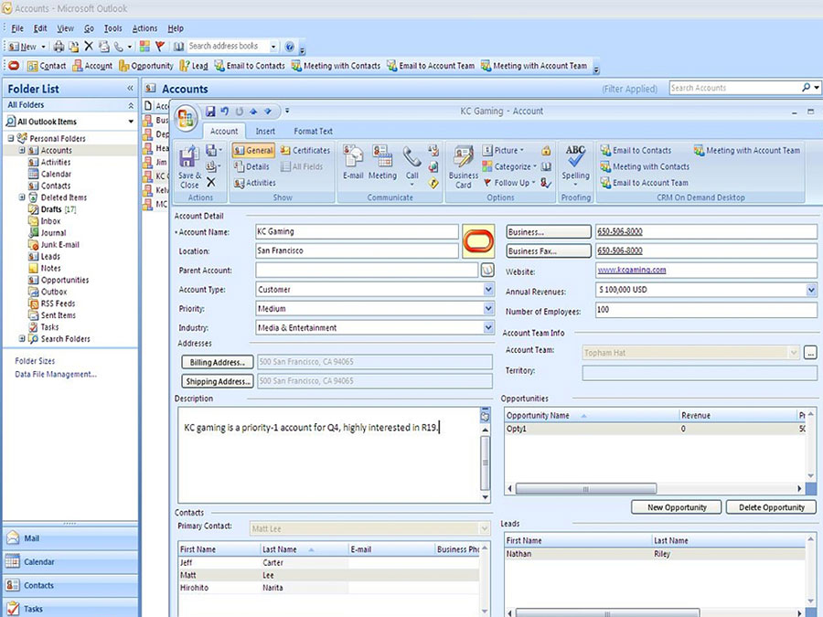The image size is (823, 617).
Task: Open the Annual Revenues dropdown
Action: [x=811, y=290]
